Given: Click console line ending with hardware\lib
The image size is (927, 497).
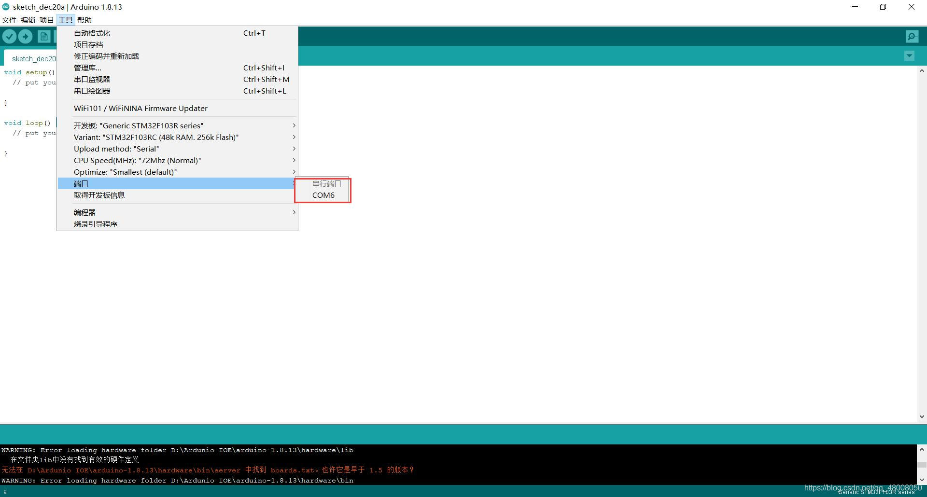Looking at the screenshot, I should [177, 450].
